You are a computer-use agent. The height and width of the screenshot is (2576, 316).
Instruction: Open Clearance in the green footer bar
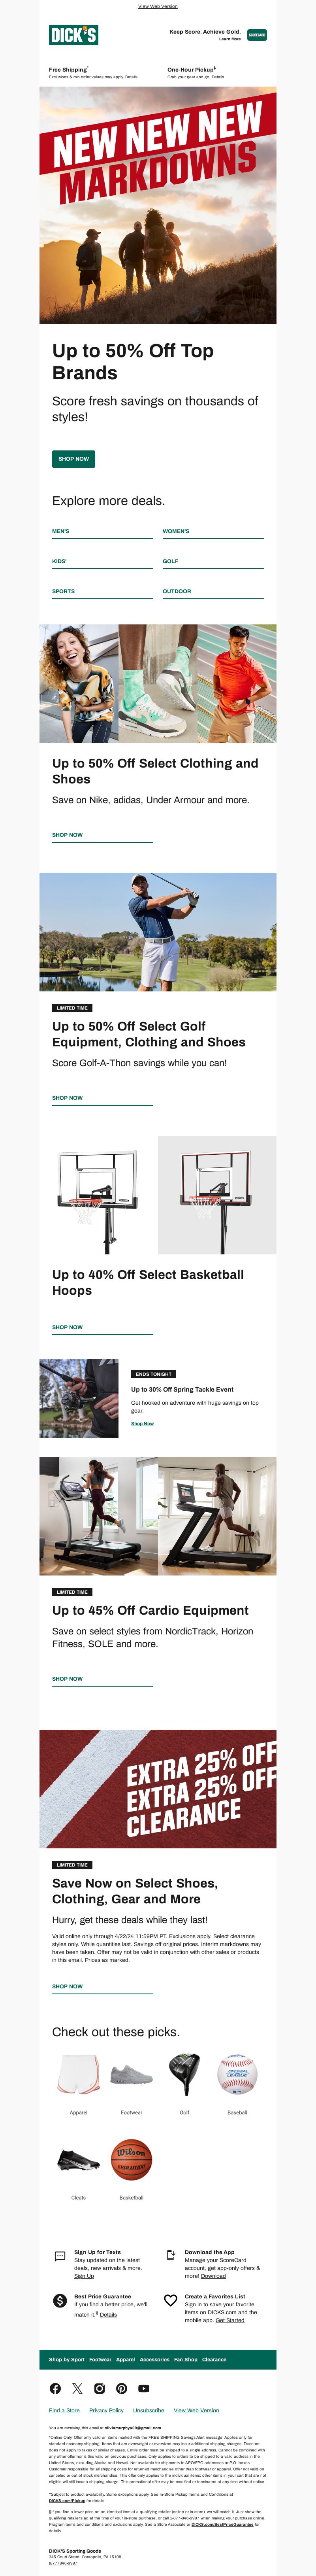pyautogui.click(x=214, y=2359)
